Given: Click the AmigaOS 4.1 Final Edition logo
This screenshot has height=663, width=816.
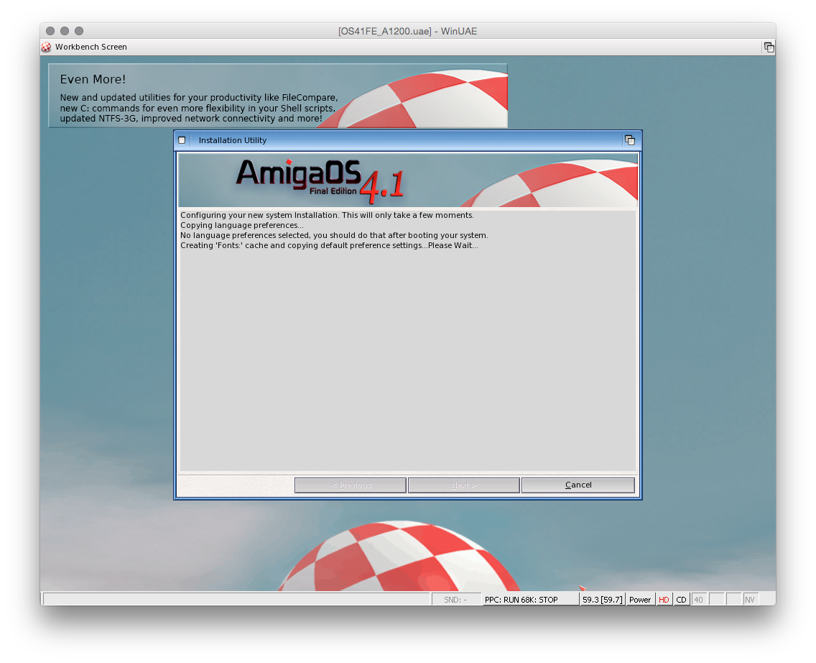Looking at the screenshot, I should (320, 180).
